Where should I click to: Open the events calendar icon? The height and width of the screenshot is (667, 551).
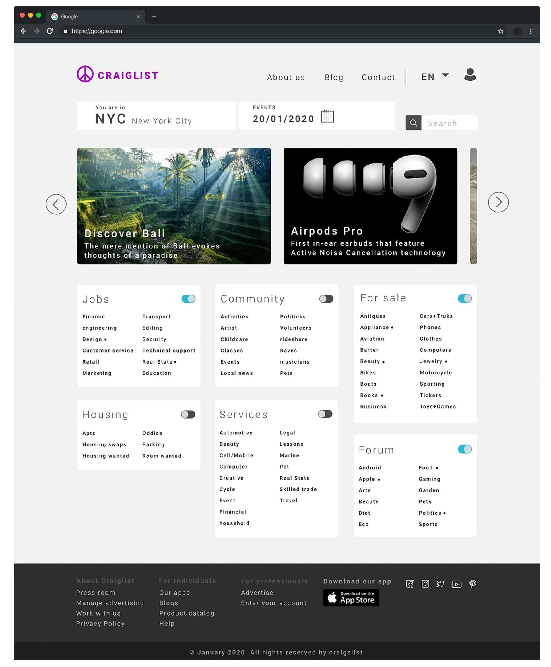pos(327,116)
